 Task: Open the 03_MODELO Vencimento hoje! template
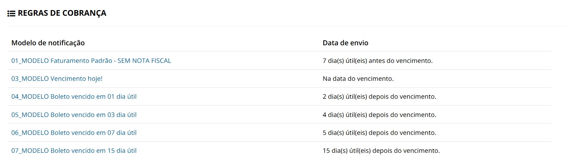57,79
